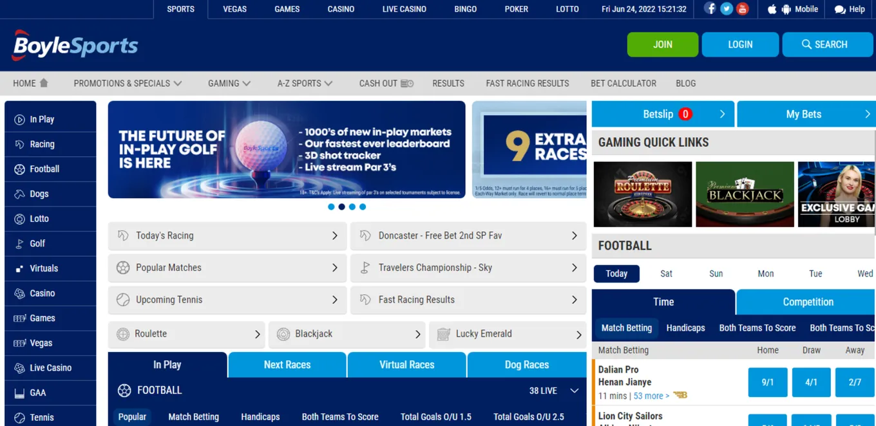Click the Games sidebar icon
The image size is (876, 426).
point(19,319)
